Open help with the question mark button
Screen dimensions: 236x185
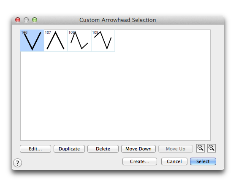[17, 163]
